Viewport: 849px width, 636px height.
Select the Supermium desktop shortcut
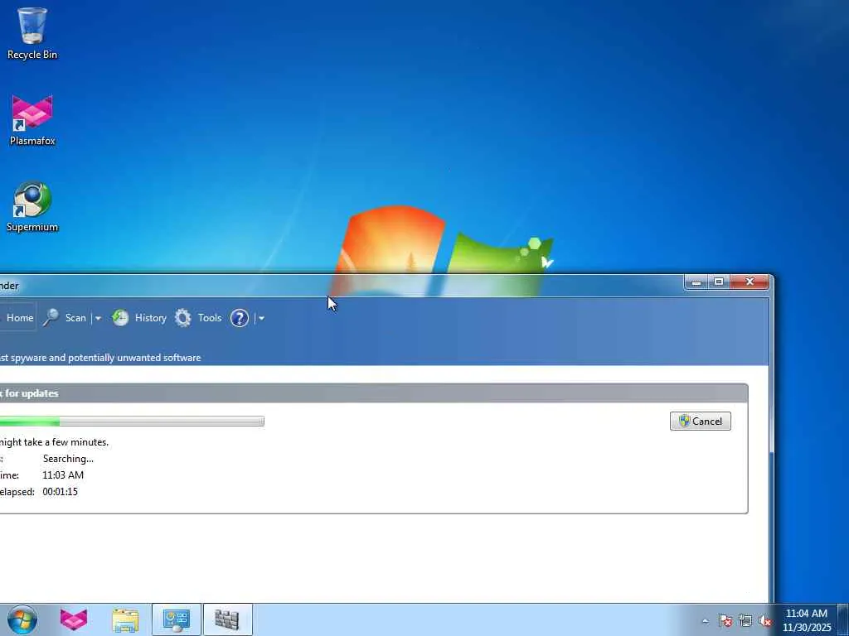click(x=32, y=206)
